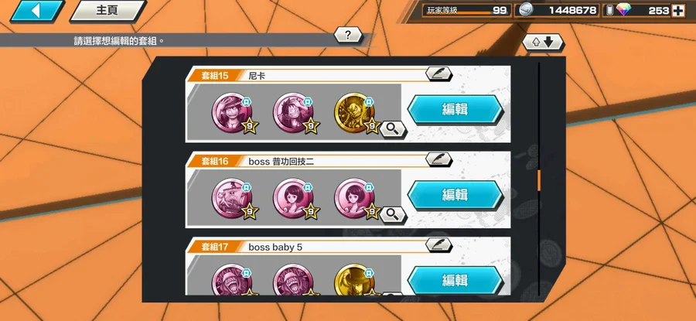Viewport: 696px width, 321px height.
Task: Go back with the blue arrow button
Action: 37,11
